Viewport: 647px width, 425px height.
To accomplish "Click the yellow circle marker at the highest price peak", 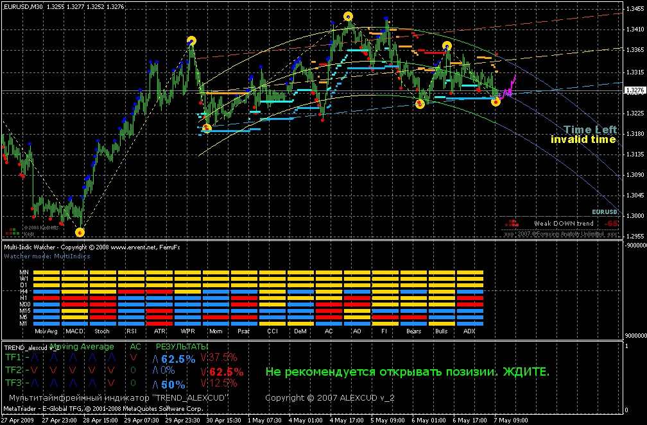I will (x=348, y=17).
